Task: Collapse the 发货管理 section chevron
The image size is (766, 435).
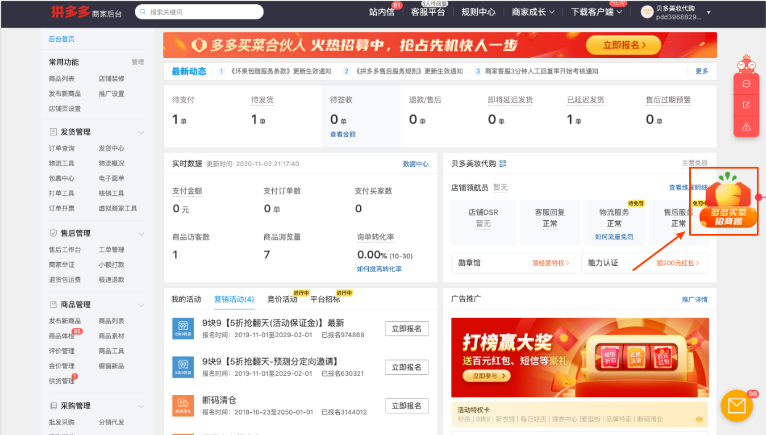Action: 141,132
